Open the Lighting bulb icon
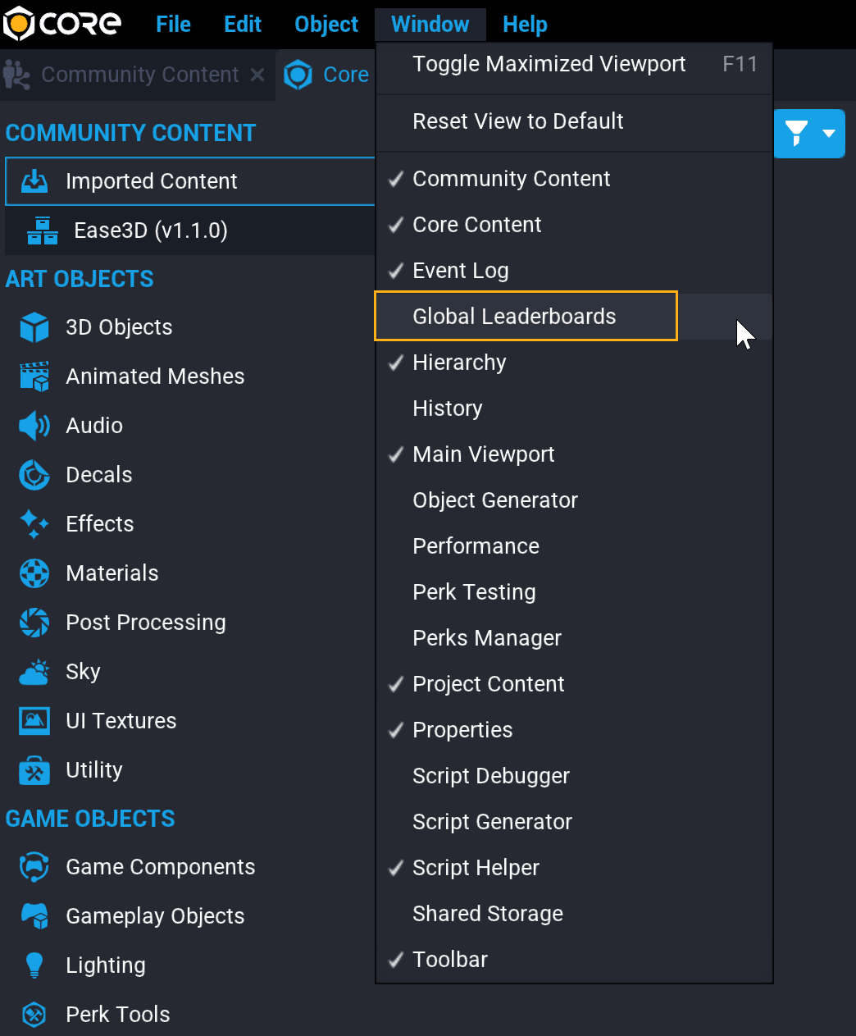This screenshot has height=1036, width=856. click(34, 965)
